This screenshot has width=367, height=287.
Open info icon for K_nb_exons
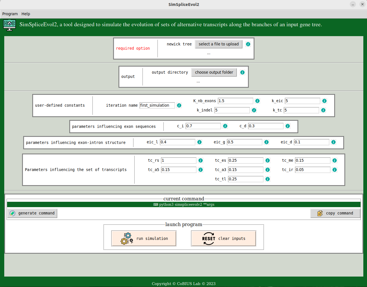(257, 101)
